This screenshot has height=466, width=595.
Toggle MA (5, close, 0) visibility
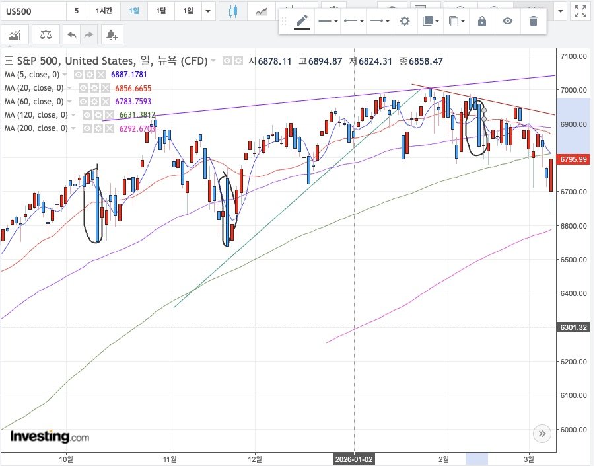point(79,75)
